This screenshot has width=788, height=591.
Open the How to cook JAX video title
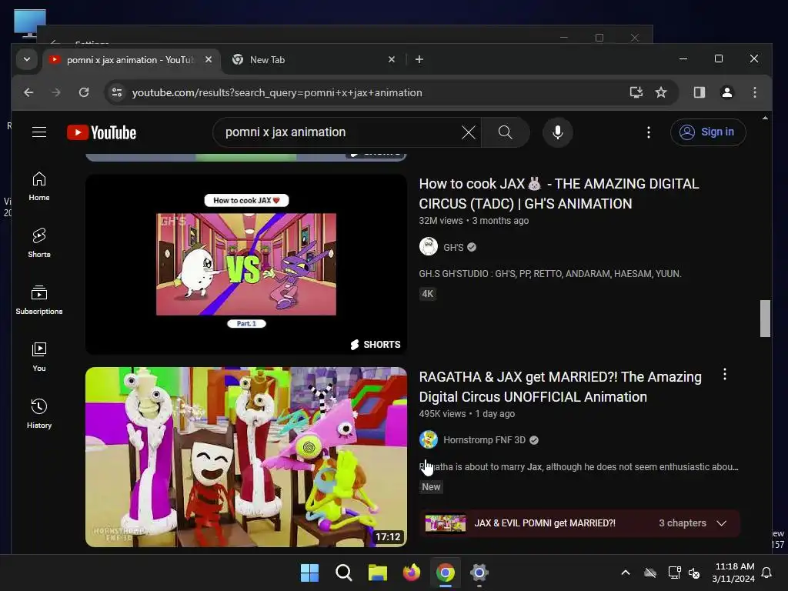[559, 193]
